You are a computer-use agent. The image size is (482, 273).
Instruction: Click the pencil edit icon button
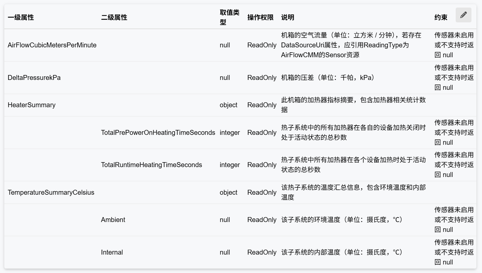463,15
